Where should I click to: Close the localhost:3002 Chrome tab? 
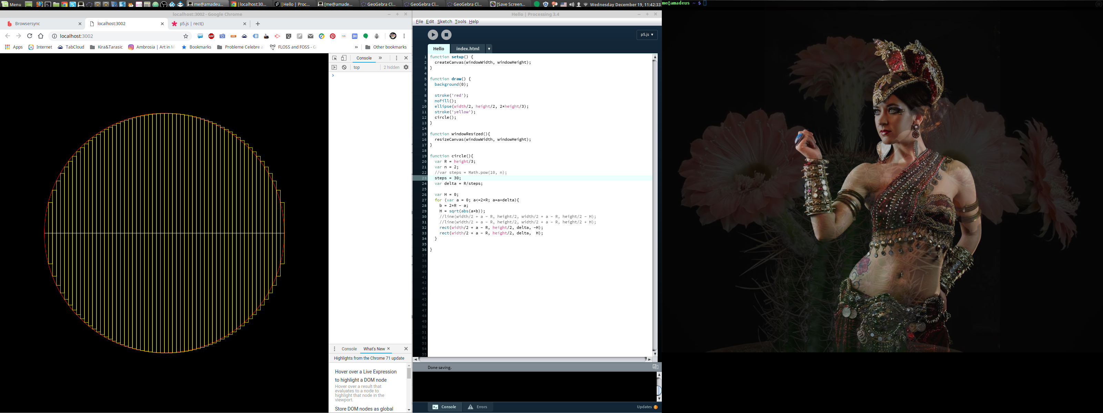coord(162,24)
